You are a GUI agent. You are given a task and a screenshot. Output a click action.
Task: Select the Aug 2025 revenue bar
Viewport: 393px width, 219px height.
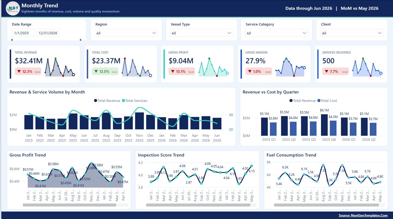tap(106, 121)
